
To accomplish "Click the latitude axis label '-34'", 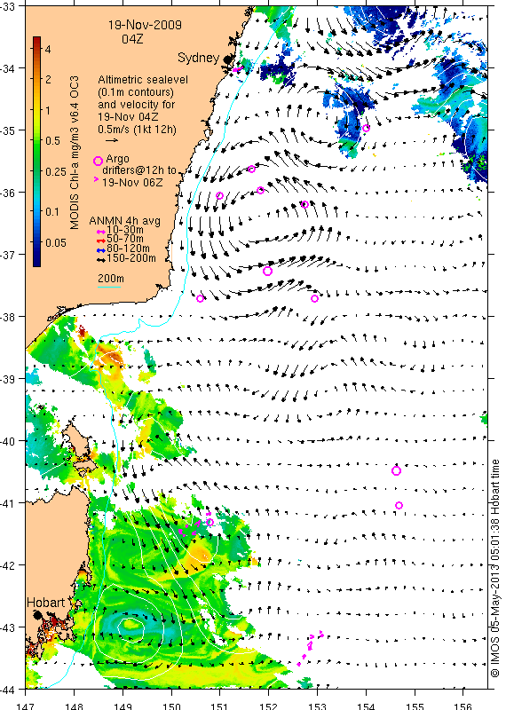I will coord(7,68).
